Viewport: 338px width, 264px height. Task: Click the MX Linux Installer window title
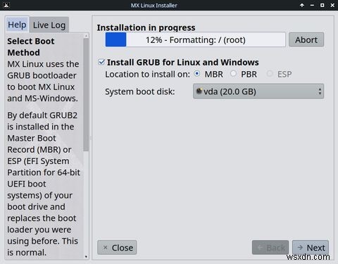click(x=154, y=5)
